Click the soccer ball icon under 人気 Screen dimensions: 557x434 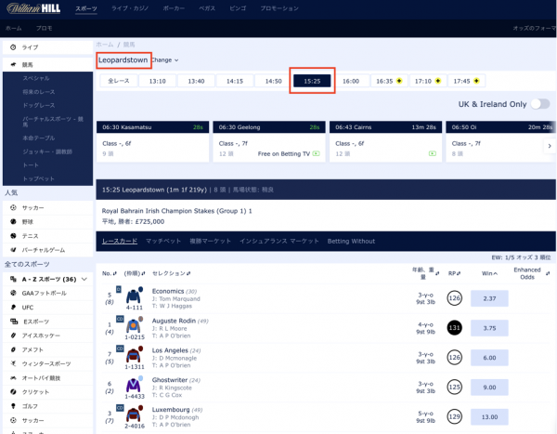tap(13, 207)
